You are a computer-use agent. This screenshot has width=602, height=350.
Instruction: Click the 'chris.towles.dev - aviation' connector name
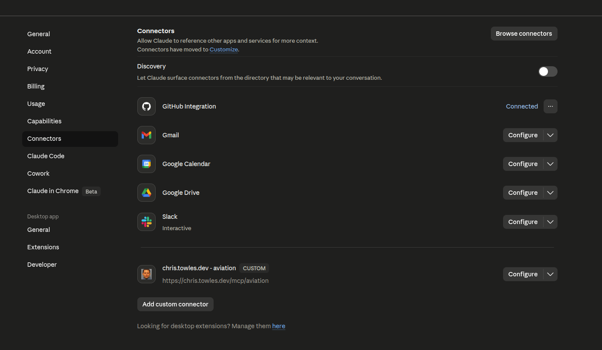pos(199,268)
